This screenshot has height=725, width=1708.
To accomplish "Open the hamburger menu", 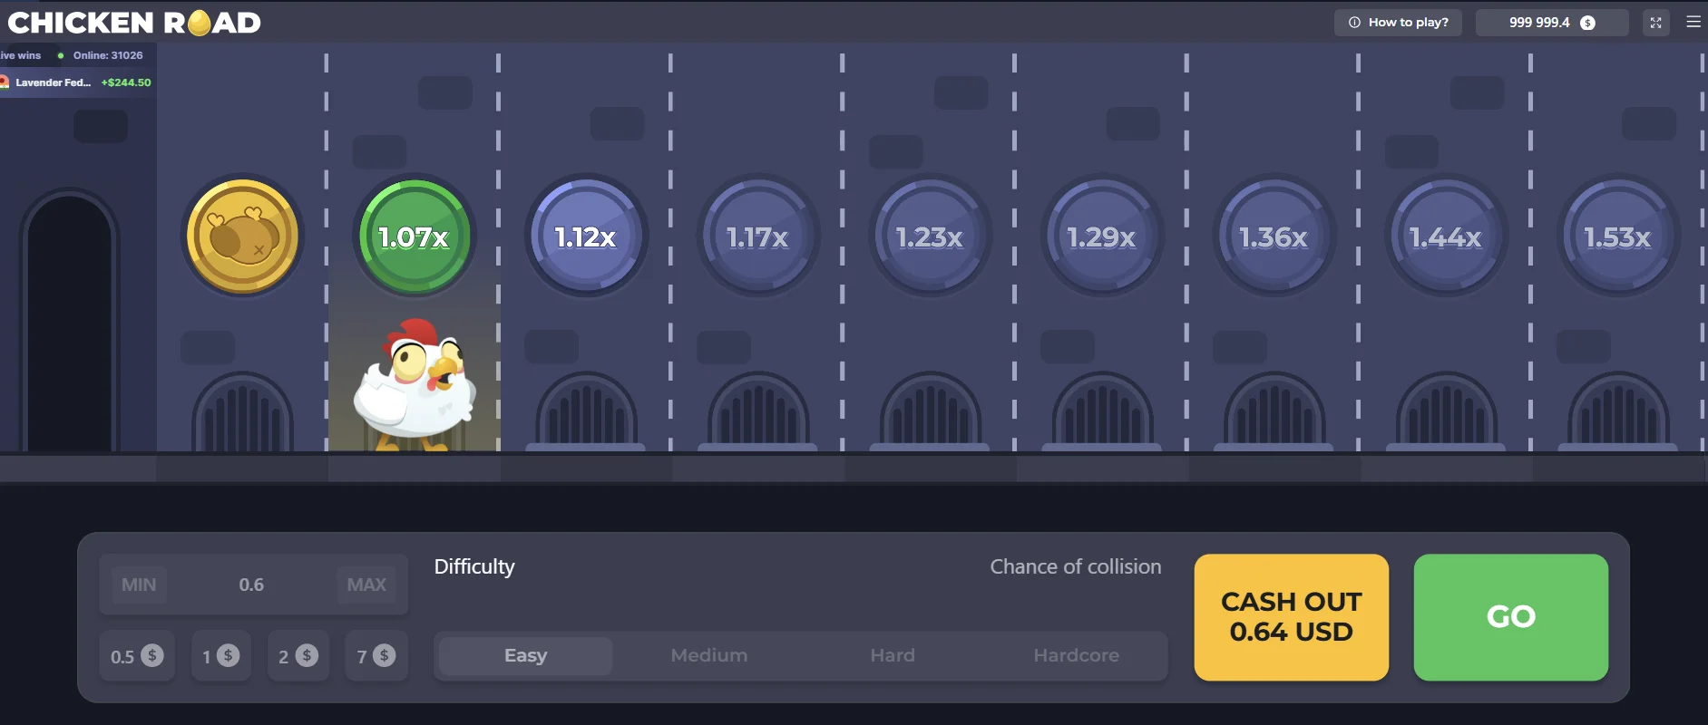I will pos(1693,22).
